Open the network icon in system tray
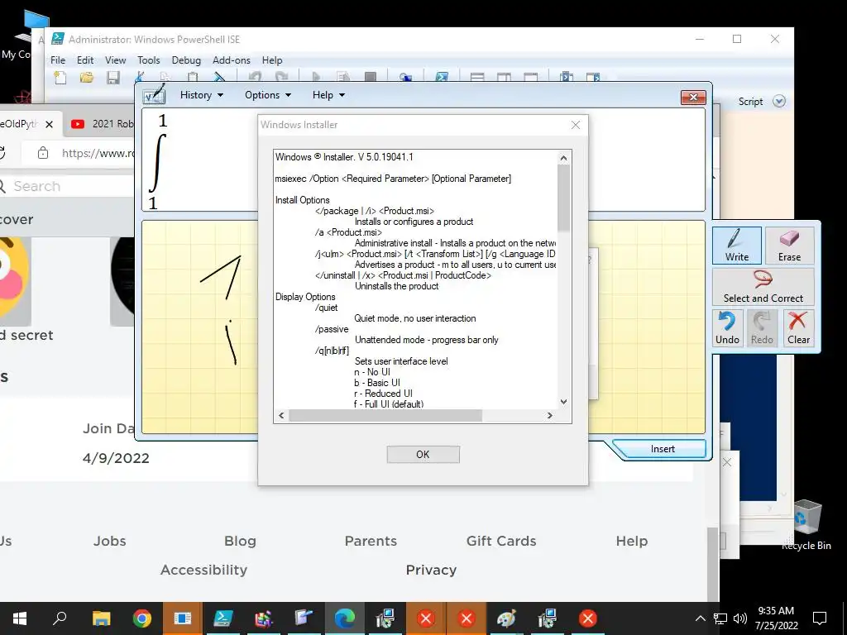847x635 pixels. (720, 618)
